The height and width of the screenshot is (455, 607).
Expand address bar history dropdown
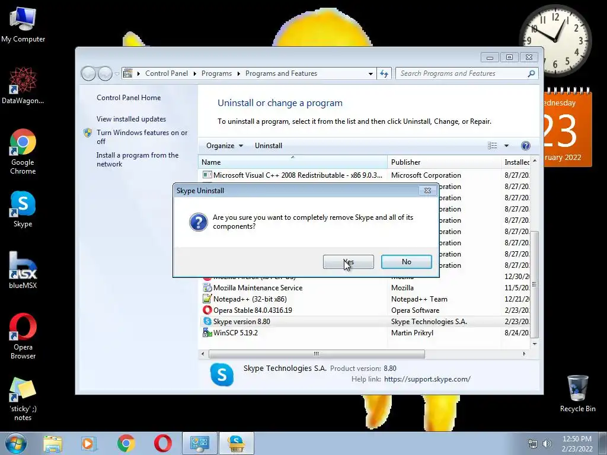(370, 73)
